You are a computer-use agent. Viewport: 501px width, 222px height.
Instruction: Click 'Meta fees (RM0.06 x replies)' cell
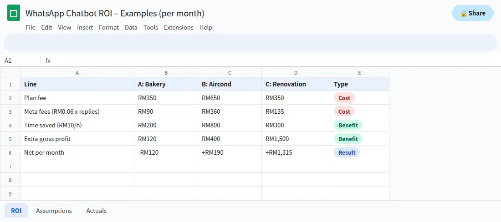pos(77,111)
